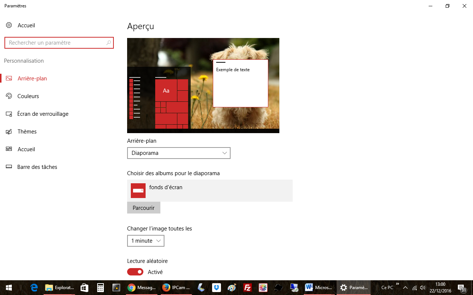Open the Diaporama background dropdown
The width and height of the screenshot is (473, 295).
[179, 153]
